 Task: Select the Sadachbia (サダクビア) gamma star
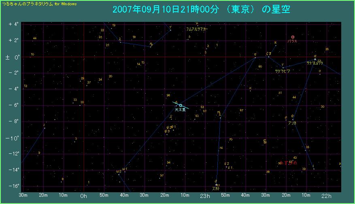coord(283,68)
